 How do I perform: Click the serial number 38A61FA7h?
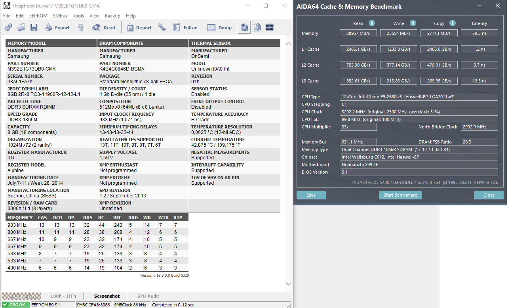click(20, 82)
